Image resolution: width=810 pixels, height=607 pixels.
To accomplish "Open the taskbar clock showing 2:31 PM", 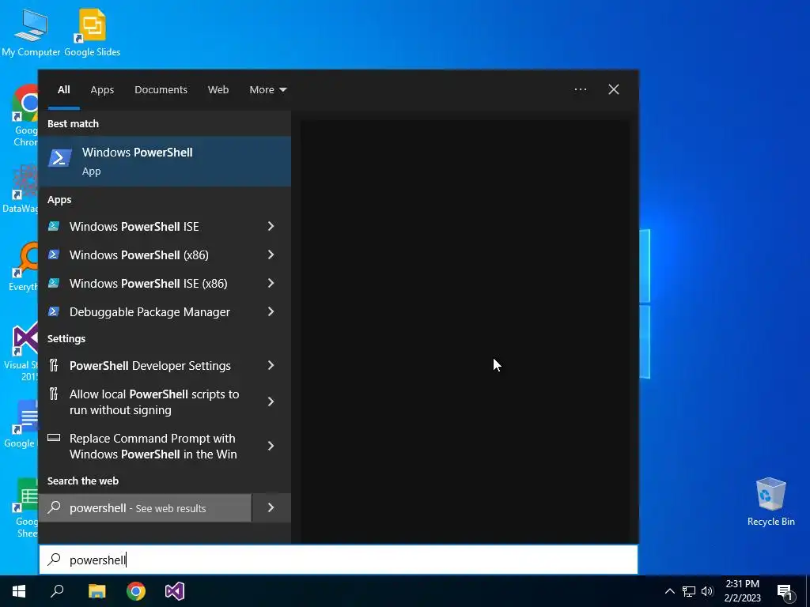I will click(742, 591).
